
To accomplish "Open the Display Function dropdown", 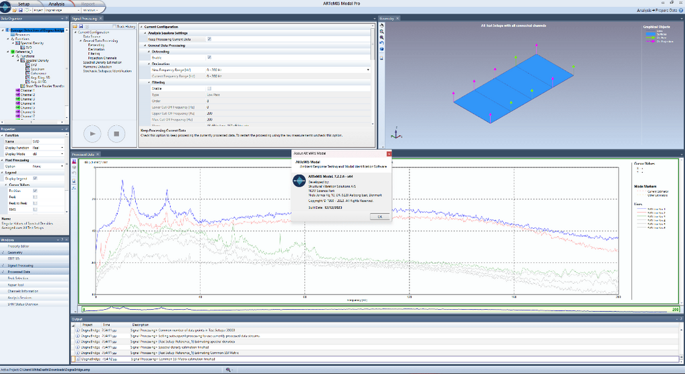I will tap(62, 148).
